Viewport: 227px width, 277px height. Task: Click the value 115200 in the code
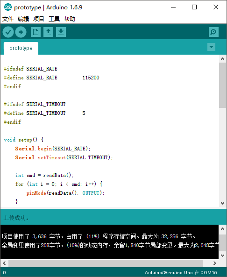click(91, 78)
